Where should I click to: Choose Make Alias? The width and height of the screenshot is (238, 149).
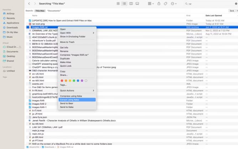click(77, 62)
